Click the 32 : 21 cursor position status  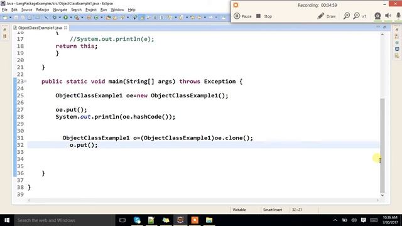point(297,210)
